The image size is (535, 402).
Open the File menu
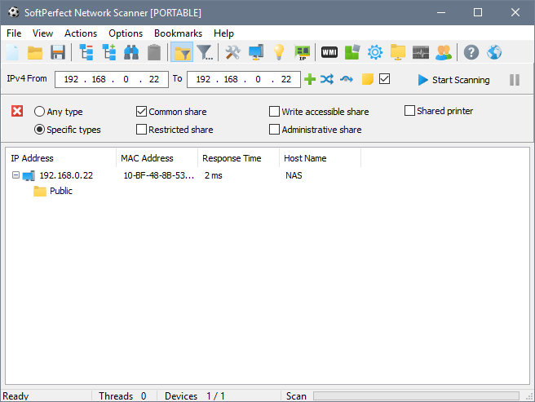14,33
